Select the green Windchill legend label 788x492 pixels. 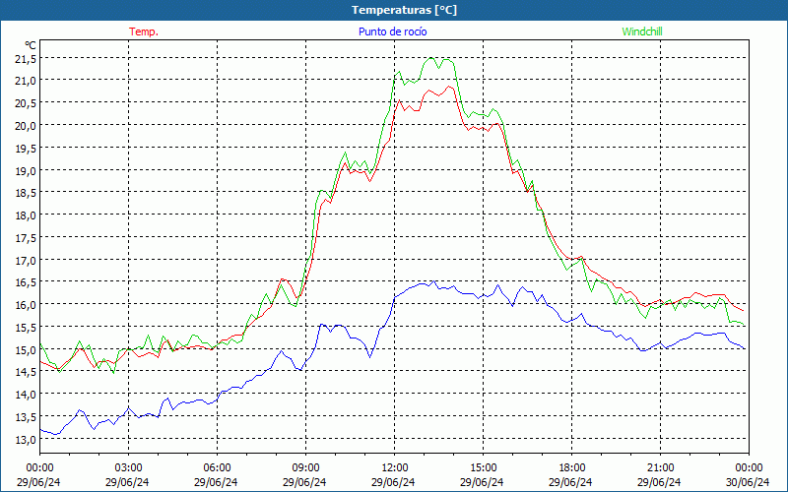642,31
